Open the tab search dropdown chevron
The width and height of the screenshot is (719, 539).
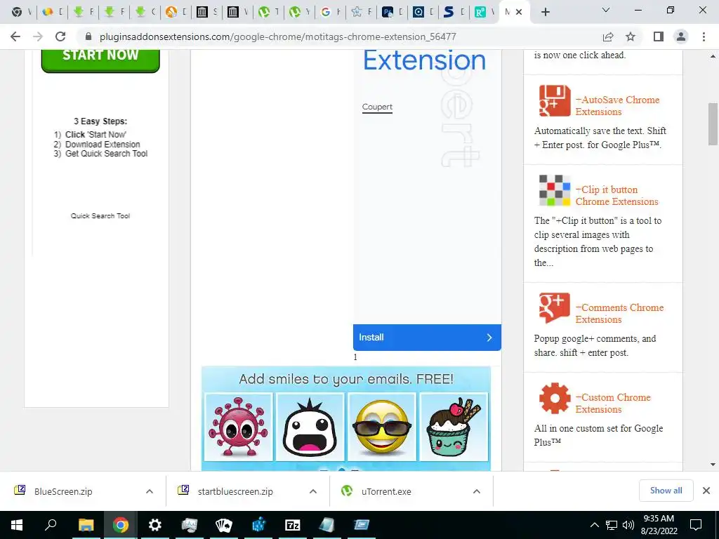click(x=606, y=10)
